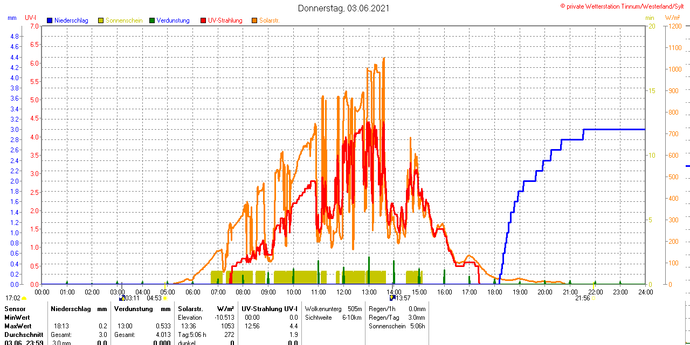Click the blue Niederschlag legend swatch
The image size is (690, 345).
tap(50, 20)
